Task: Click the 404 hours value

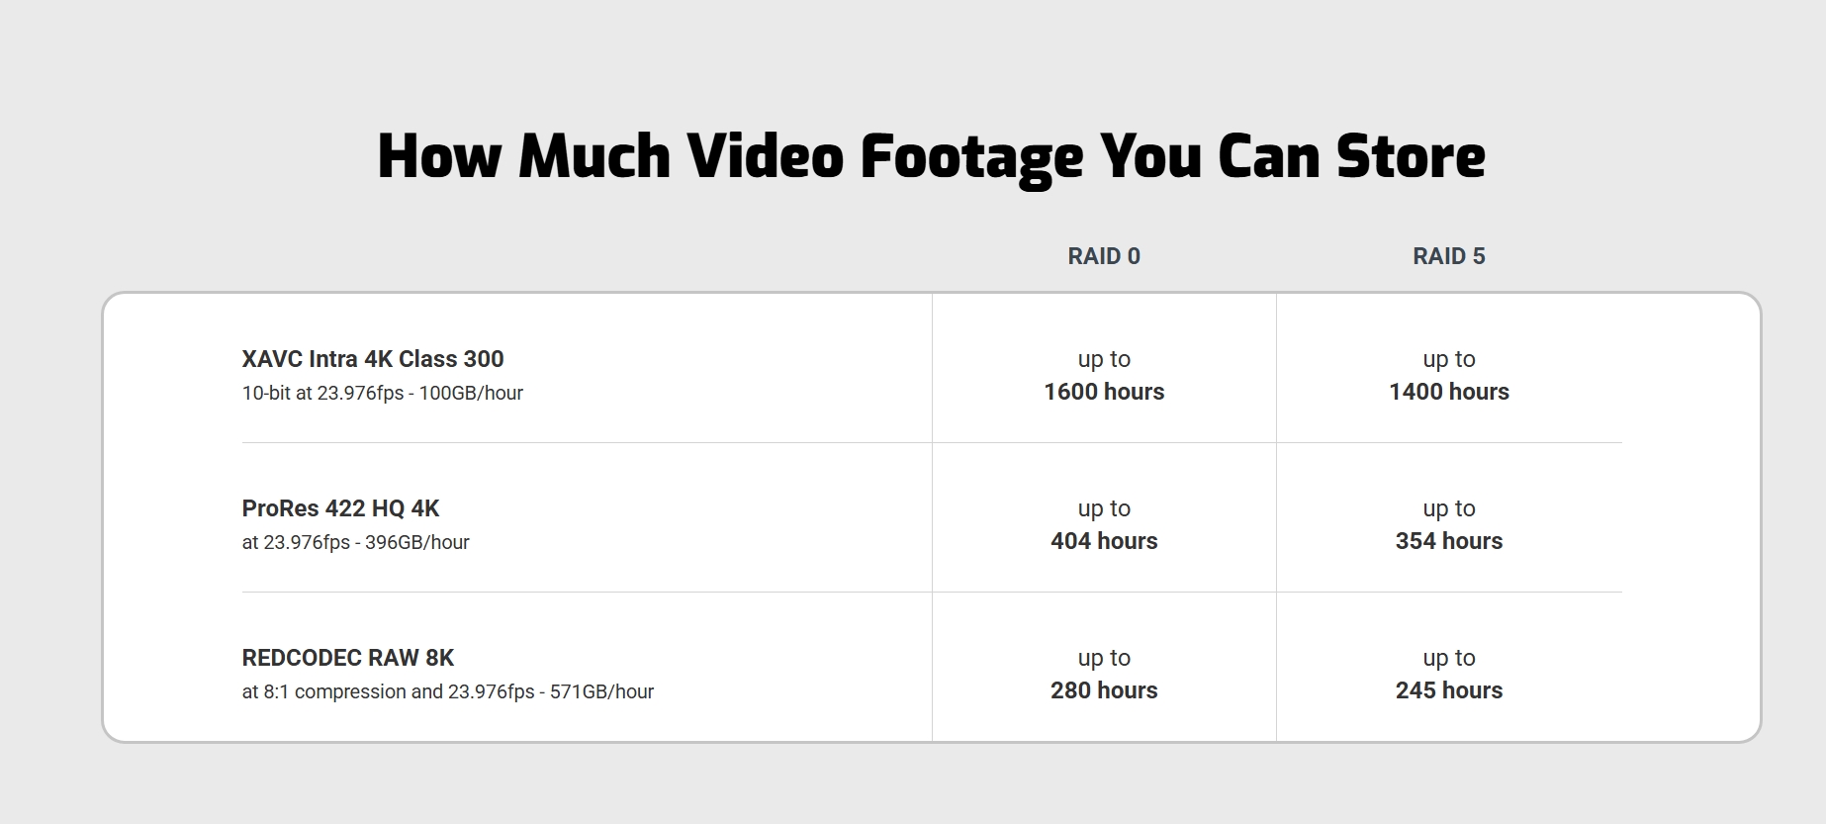Action: [x=1104, y=541]
